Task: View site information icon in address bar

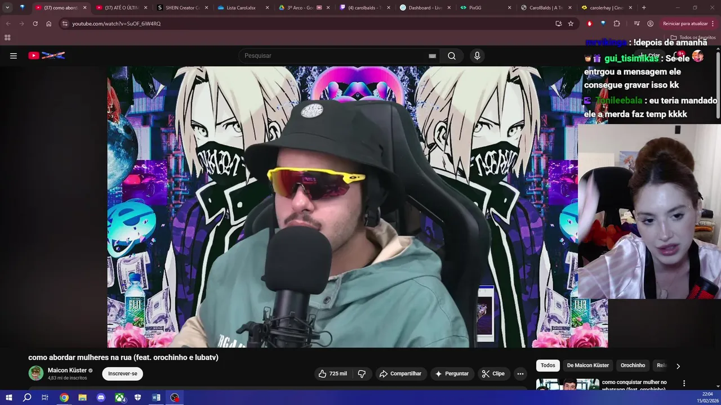Action: [x=65, y=24]
